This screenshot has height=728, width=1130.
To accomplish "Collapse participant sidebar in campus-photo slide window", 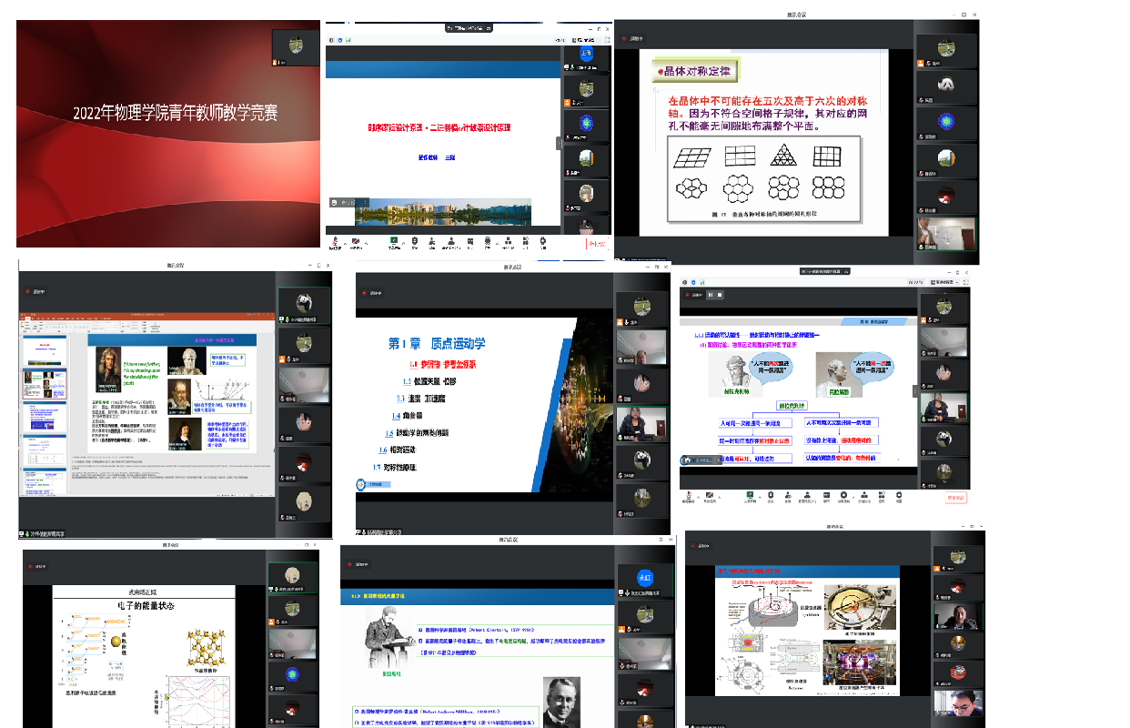I will pos(559,143).
